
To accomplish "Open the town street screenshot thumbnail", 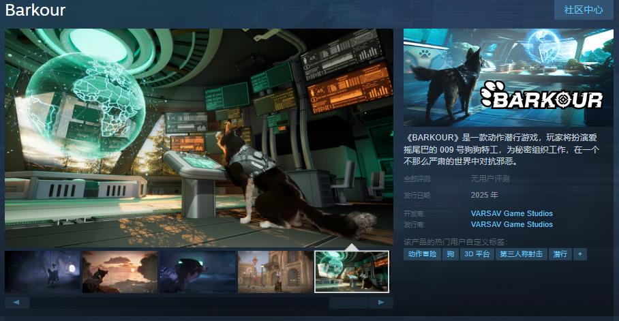I will click(275, 271).
